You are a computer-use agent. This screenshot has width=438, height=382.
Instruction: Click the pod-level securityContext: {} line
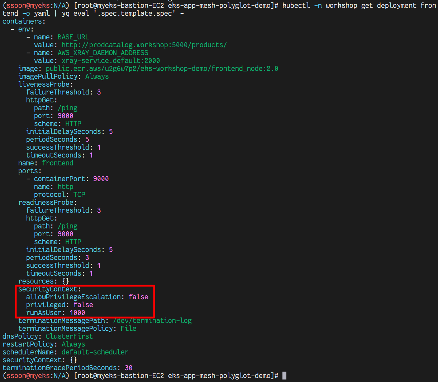[40, 360]
